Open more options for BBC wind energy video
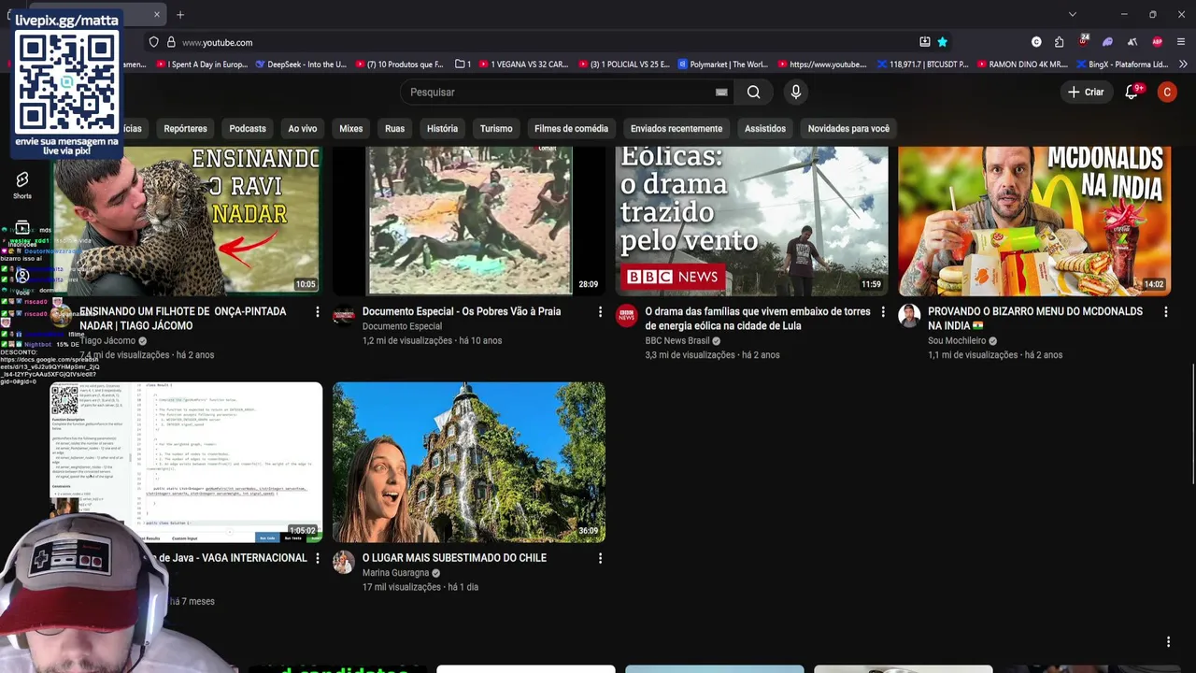1196x673 pixels. point(883,311)
